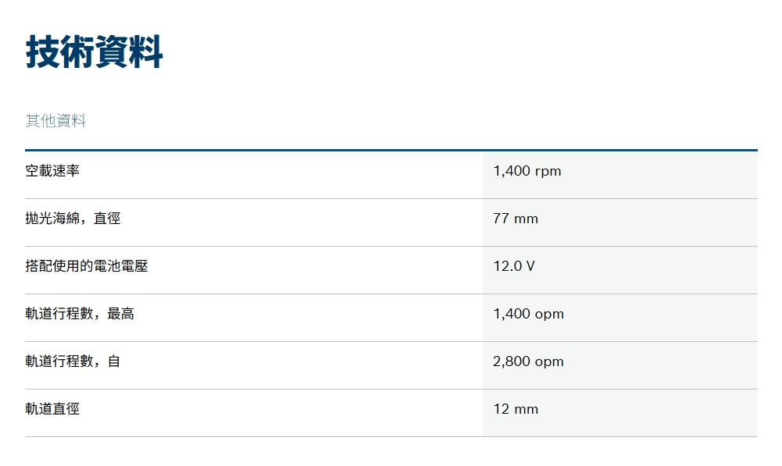Select the 軌道直徑 row label
Screen dimensions: 782x466
(x=52, y=409)
